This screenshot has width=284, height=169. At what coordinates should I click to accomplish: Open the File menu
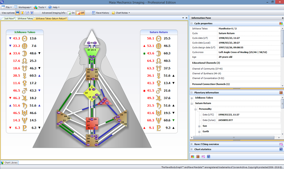7,7
